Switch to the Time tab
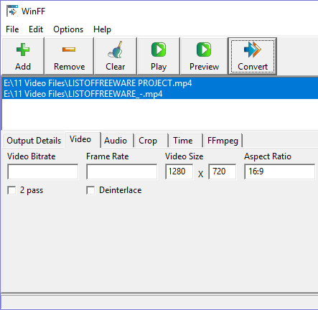This screenshot has height=310, width=318. (183, 141)
